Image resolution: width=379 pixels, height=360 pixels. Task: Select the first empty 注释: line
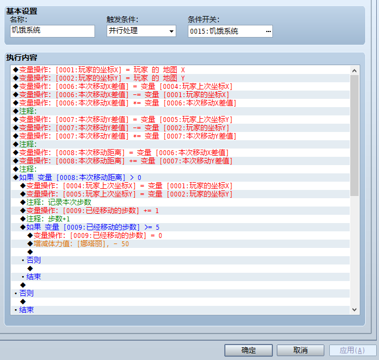(x=180, y=111)
